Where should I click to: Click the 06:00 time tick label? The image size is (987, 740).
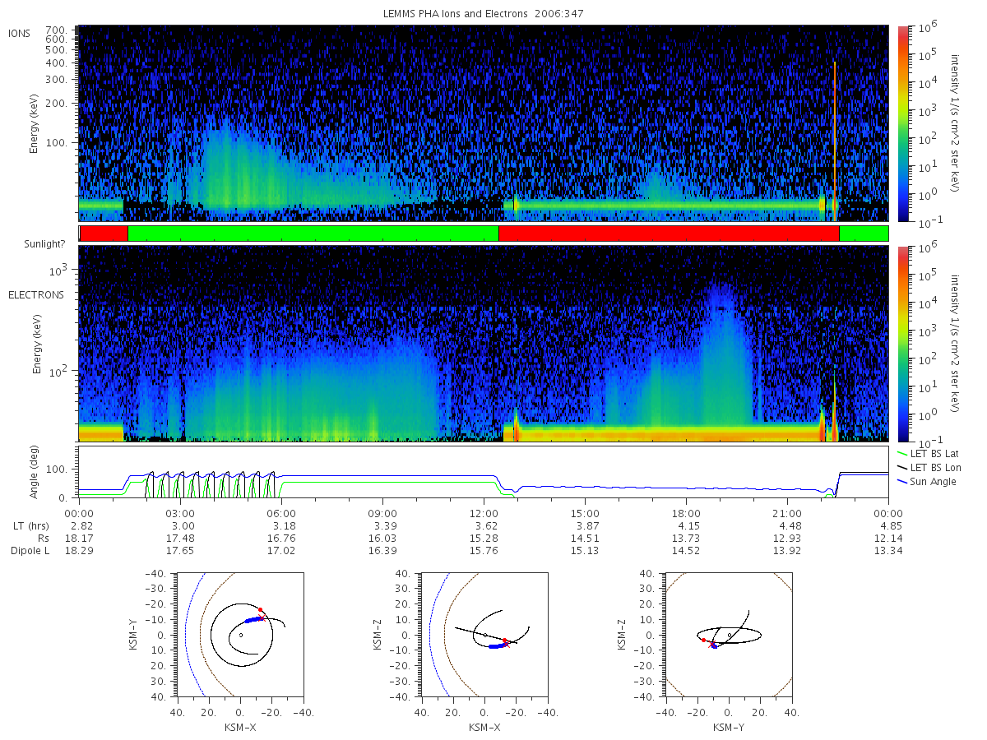(x=281, y=513)
